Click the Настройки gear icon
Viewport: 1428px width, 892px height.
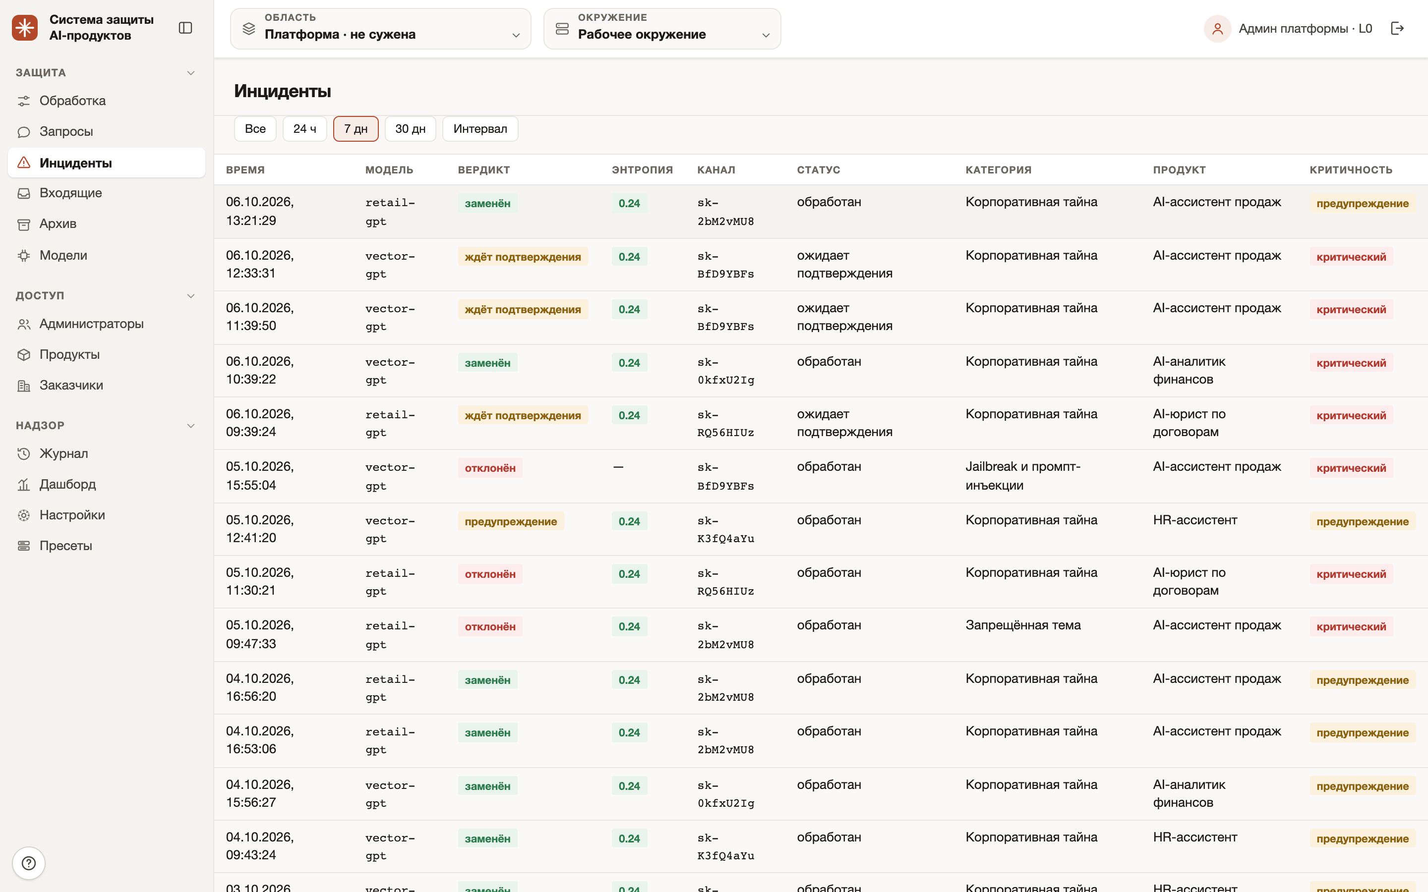point(24,515)
